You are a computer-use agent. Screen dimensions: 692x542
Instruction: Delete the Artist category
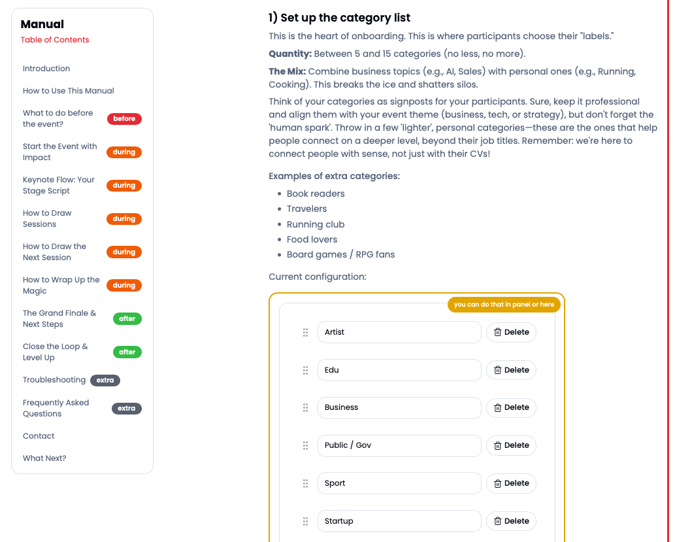click(x=511, y=332)
